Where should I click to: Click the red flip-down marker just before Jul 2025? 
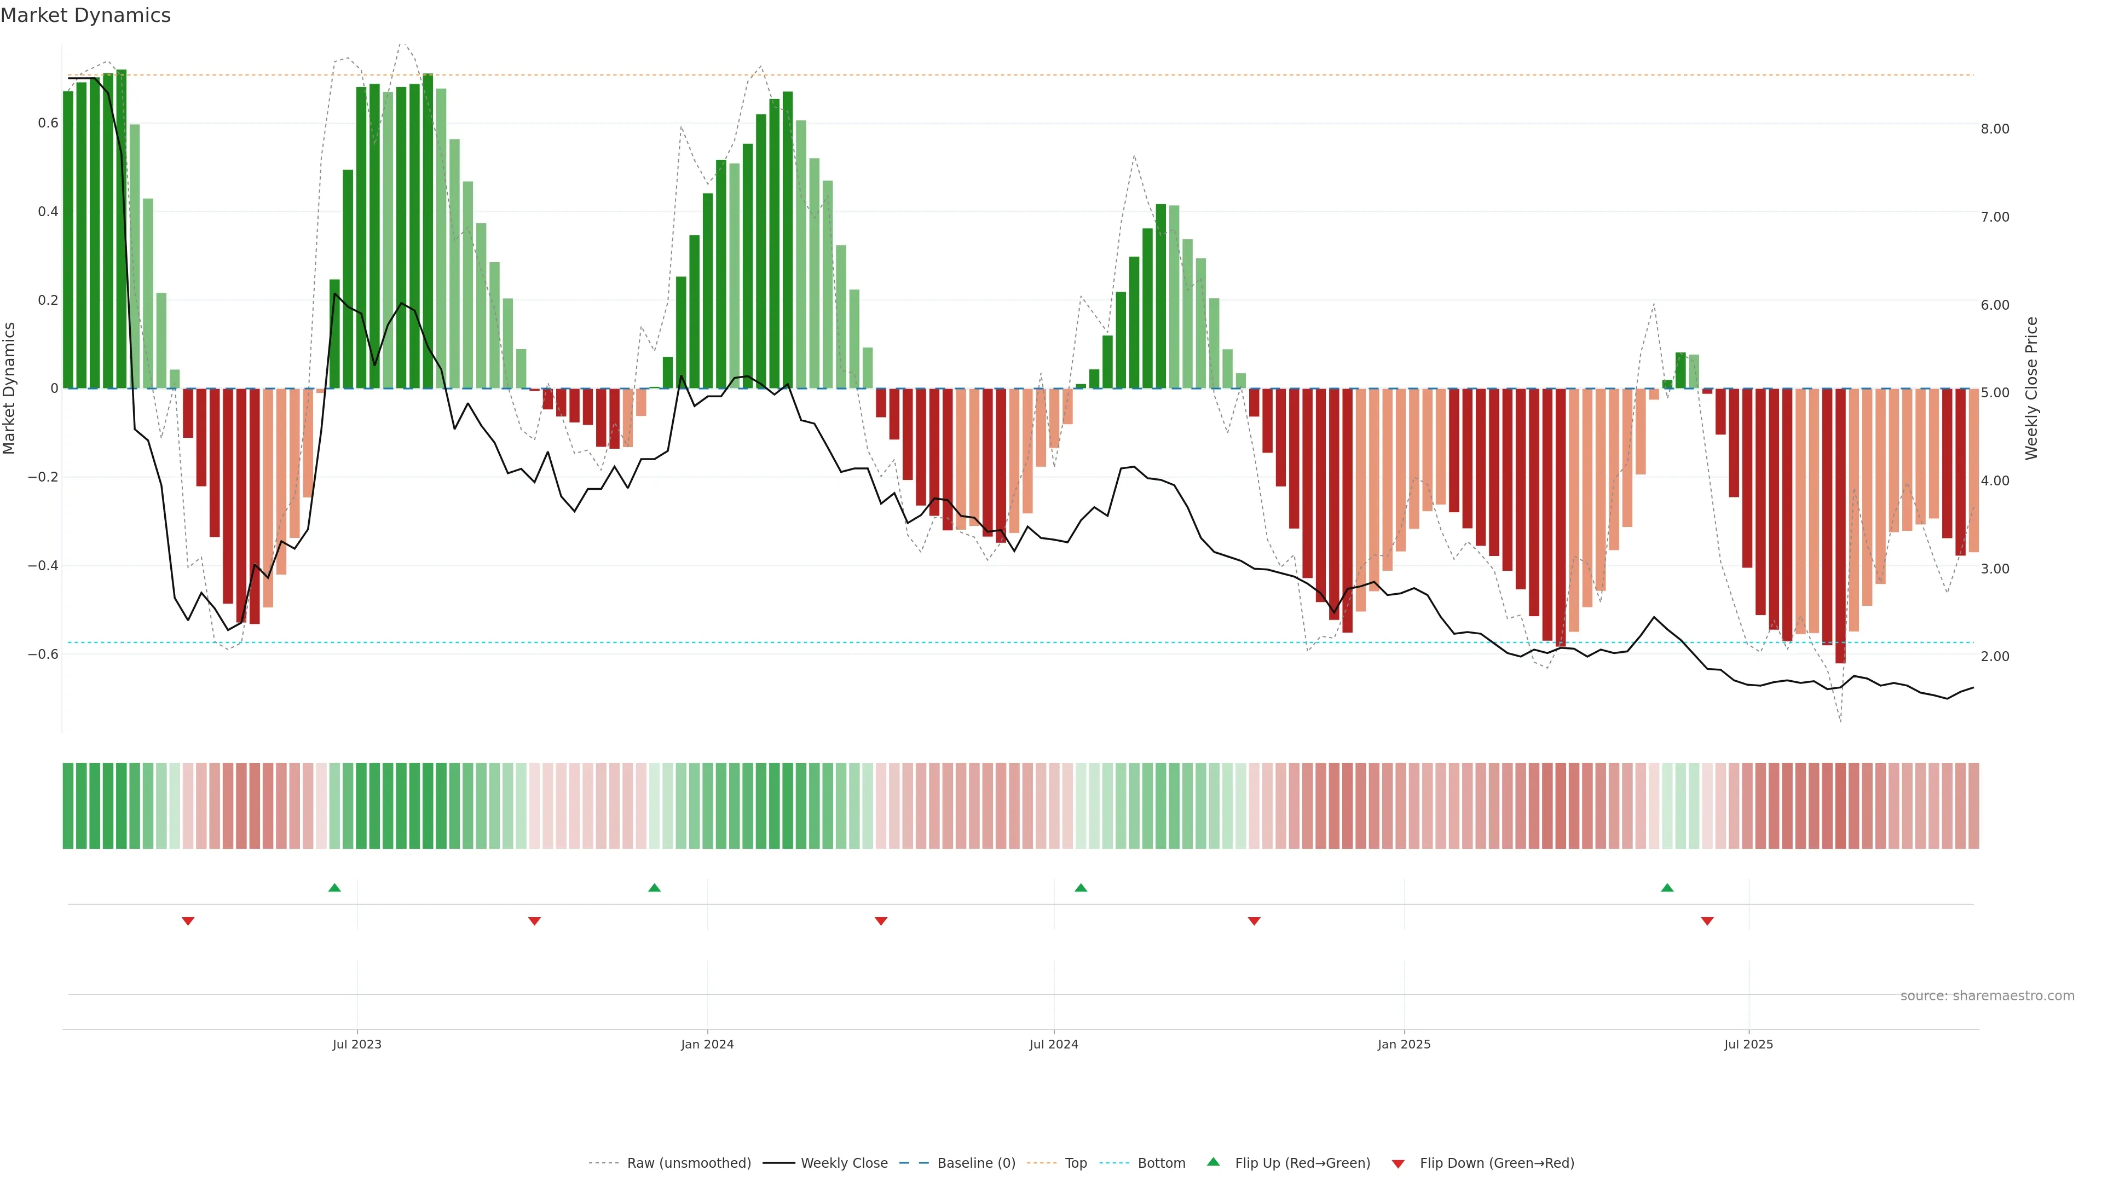click(1707, 921)
